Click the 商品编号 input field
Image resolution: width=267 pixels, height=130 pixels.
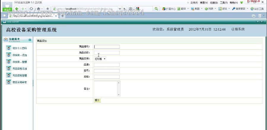tap(107, 47)
